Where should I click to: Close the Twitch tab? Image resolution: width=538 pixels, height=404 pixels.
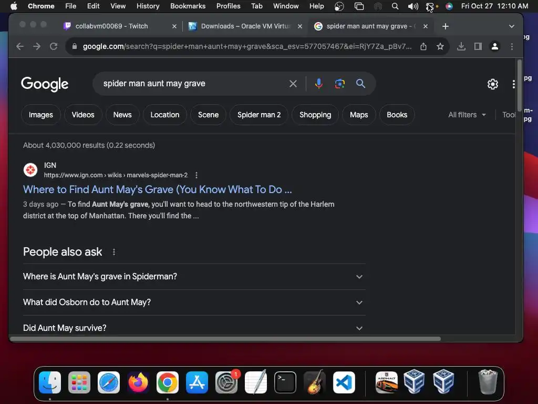click(x=174, y=26)
